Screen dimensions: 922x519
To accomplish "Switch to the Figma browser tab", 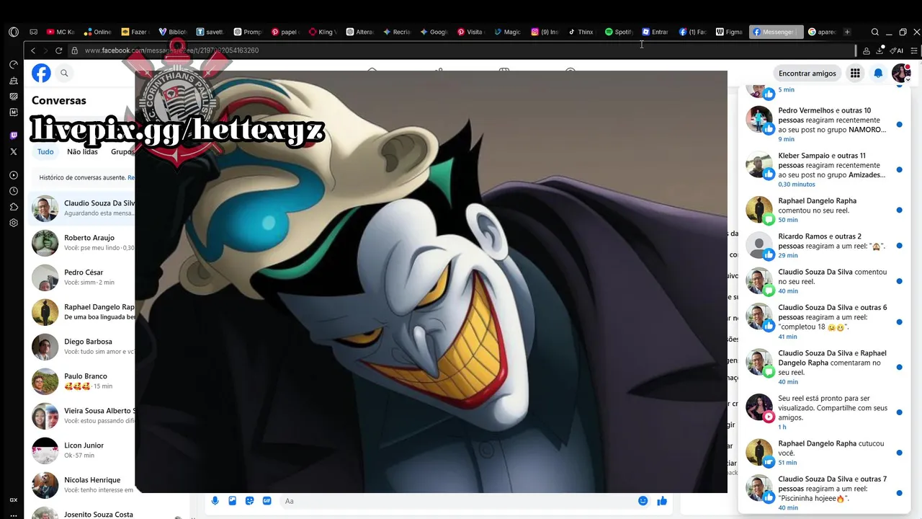I will click(x=729, y=32).
